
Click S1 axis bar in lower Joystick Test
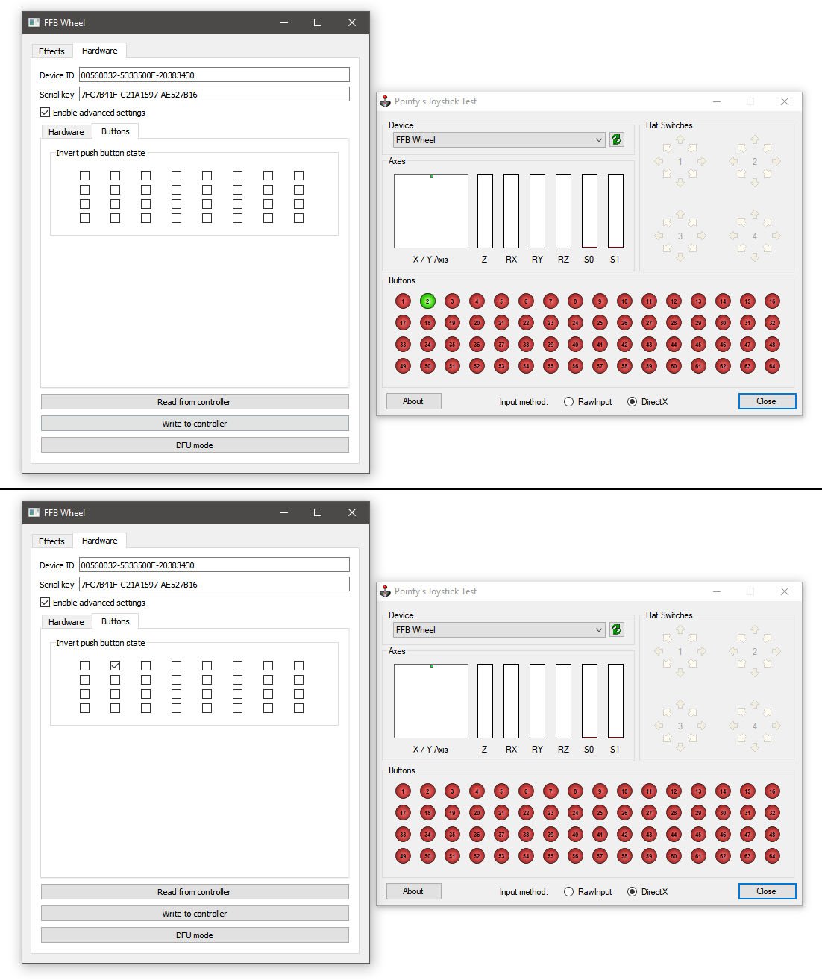[615, 701]
